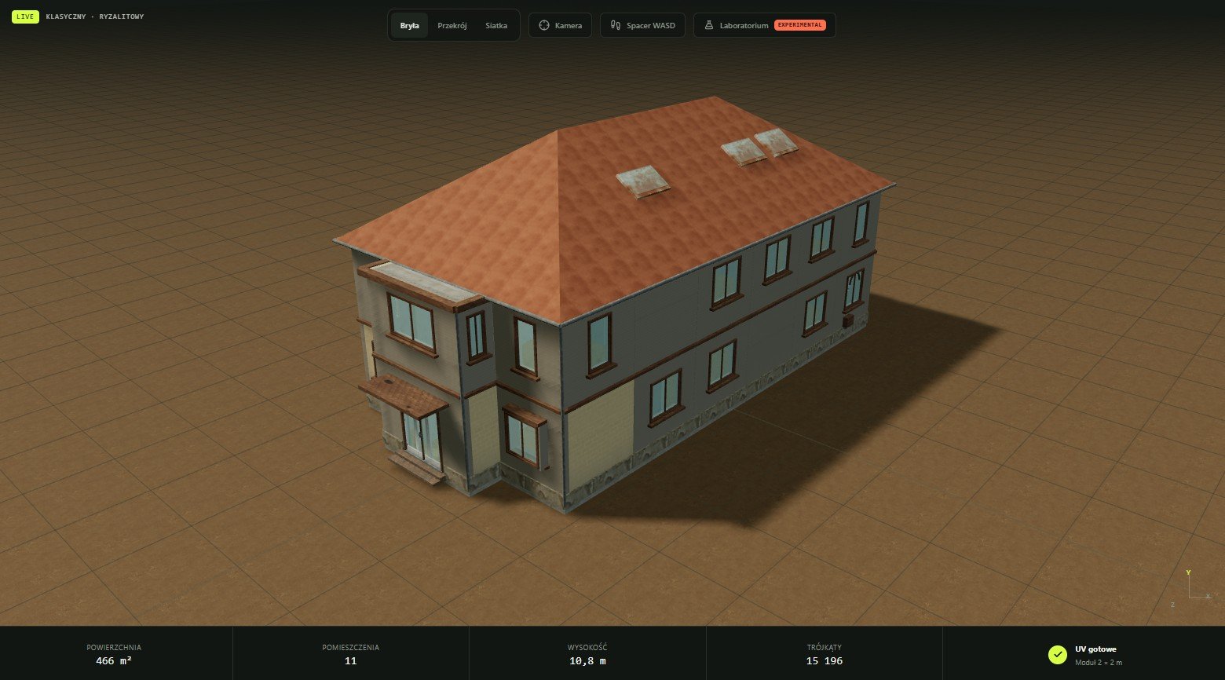The height and width of the screenshot is (680, 1225).
Task: Click the green LIVE badge
Action: point(25,16)
